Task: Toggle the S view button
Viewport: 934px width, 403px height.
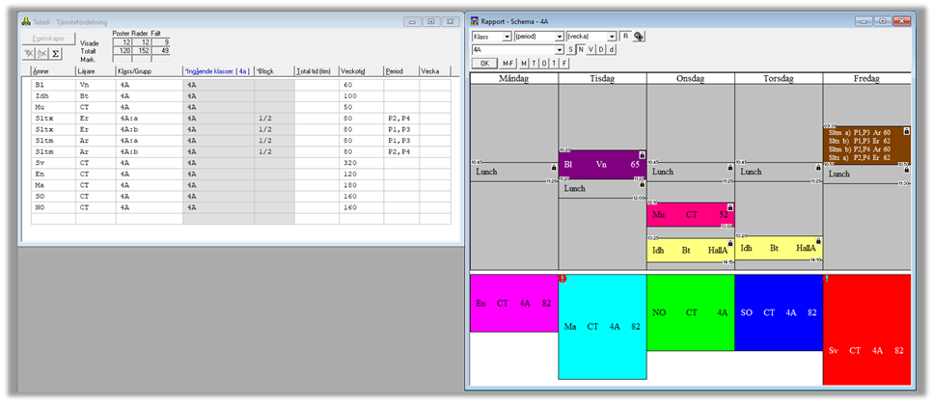Action: pos(570,49)
